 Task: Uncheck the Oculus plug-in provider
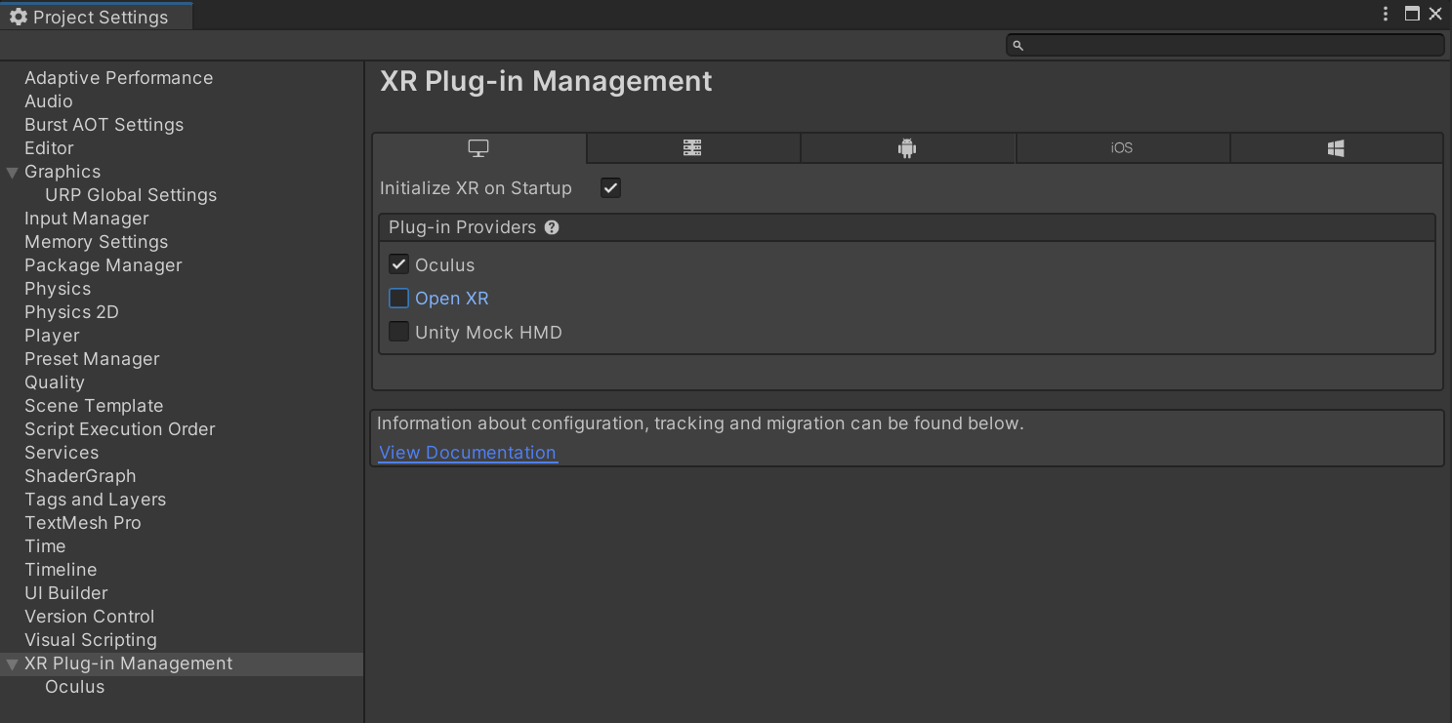coord(398,264)
